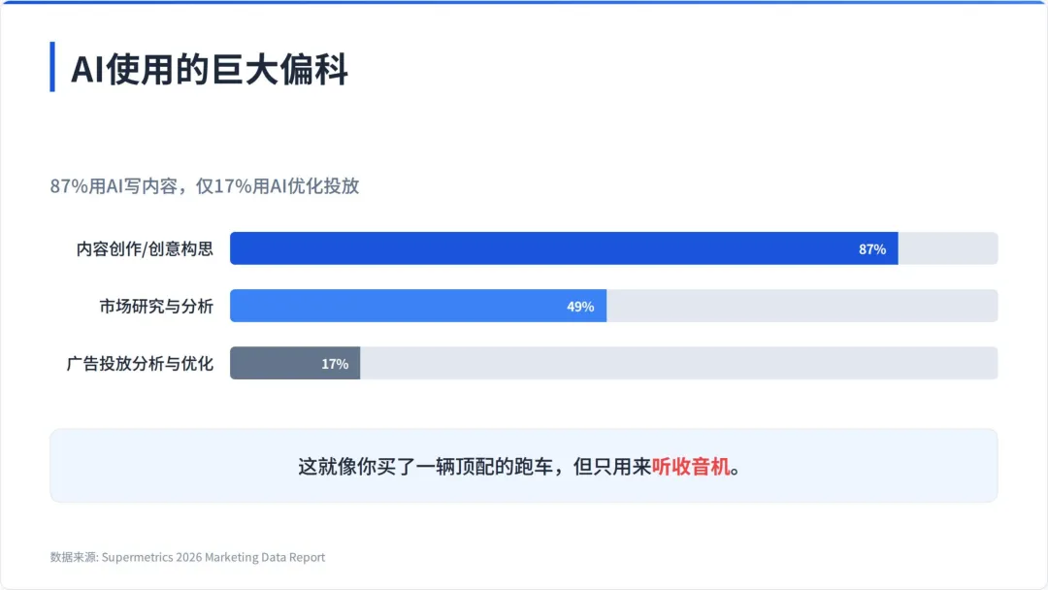Click empty track after the 49% bar
This screenshot has width=1048, height=590.
point(802,306)
